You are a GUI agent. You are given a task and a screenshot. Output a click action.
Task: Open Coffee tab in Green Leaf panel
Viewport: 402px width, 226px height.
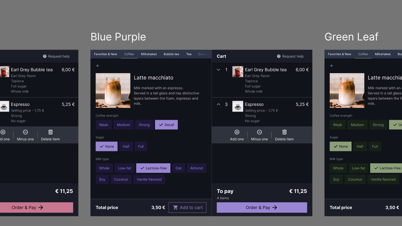tap(363, 54)
